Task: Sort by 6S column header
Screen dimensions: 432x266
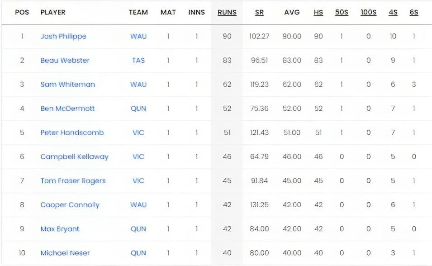Action: [x=414, y=13]
